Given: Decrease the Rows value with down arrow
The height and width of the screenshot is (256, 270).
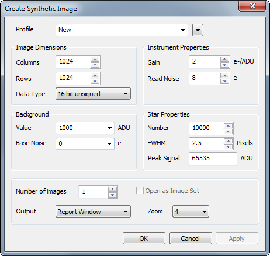Looking at the screenshot, I should [x=95, y=81].
